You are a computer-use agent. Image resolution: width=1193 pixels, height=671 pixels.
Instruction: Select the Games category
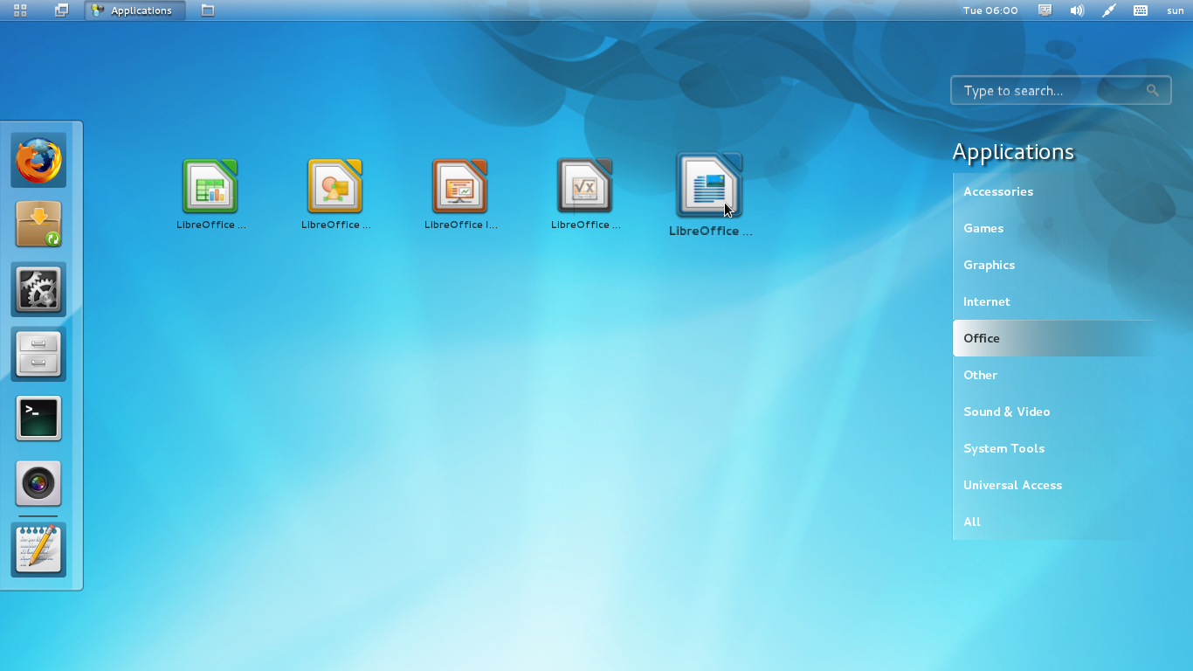[983, 228]
